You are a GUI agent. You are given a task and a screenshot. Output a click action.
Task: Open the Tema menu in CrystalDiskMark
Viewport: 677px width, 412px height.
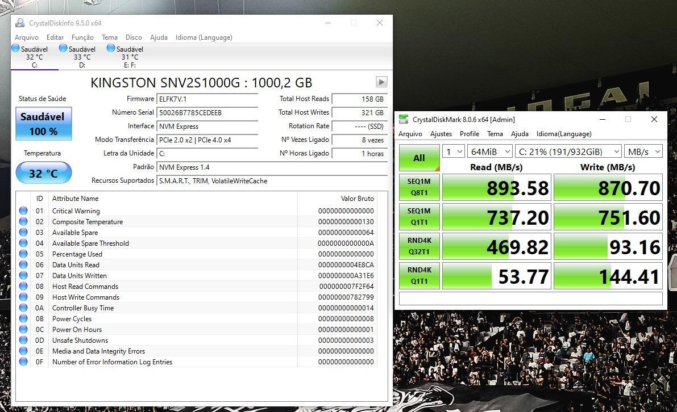[495, 134]
